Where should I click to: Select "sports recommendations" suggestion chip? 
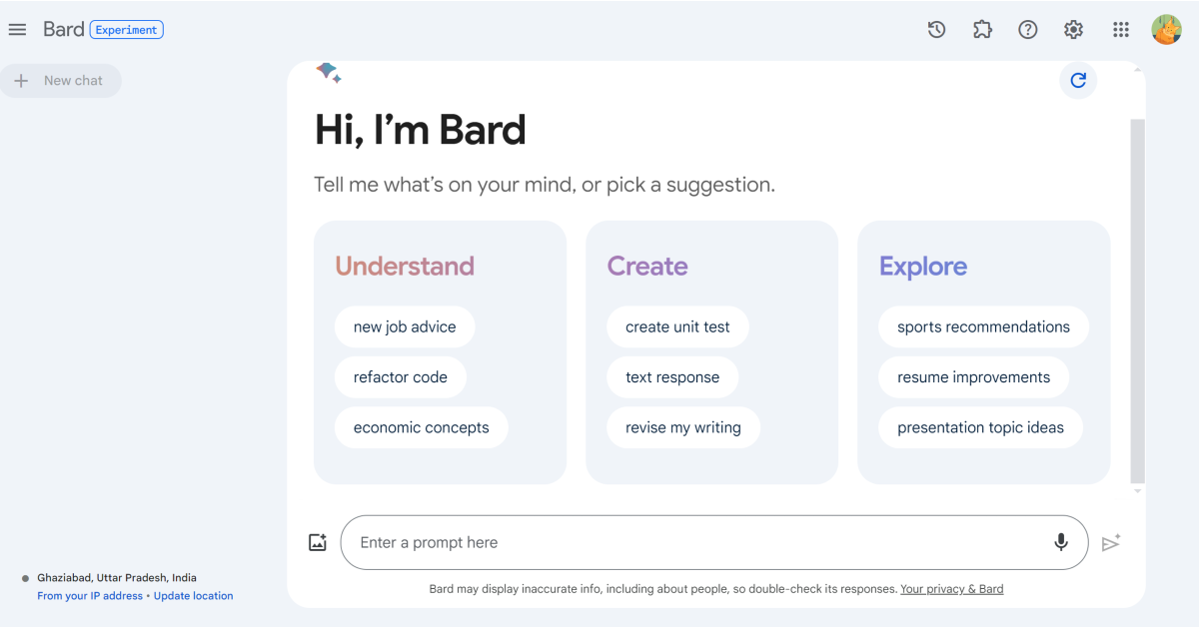[983, 326]
